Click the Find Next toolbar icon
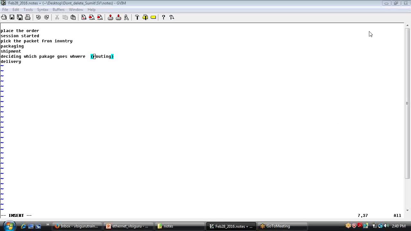The height and width of the screenshot is (231, 411). 92,17
